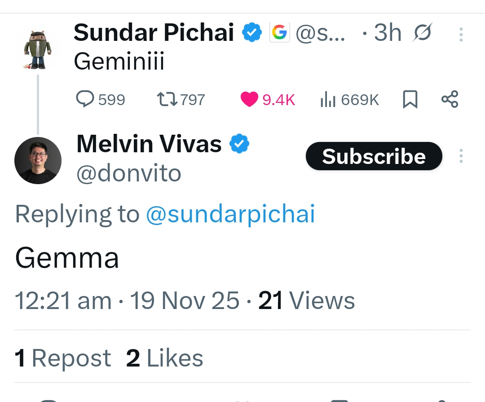Open Melvin Vivas's profile photo
The width and height of the screenshot is (485, 402).
pyautogui.click(x=38, y=160)
